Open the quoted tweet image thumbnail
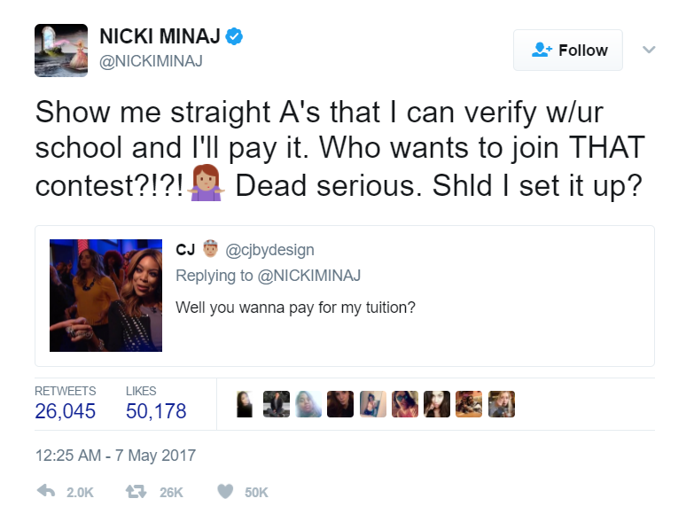Viewport: 694px width, 522px height. pos(105,295)
